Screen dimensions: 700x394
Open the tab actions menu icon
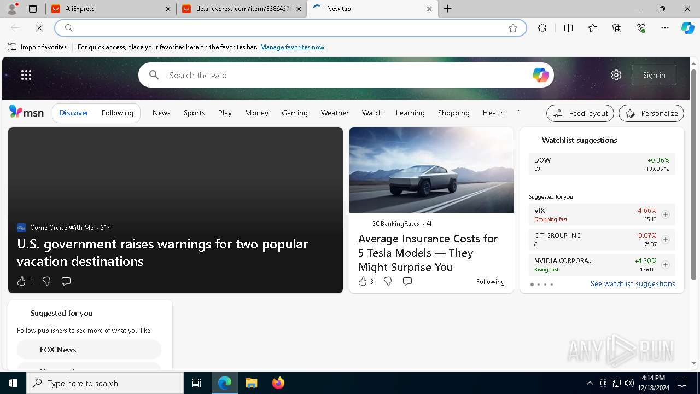[33, 9]
